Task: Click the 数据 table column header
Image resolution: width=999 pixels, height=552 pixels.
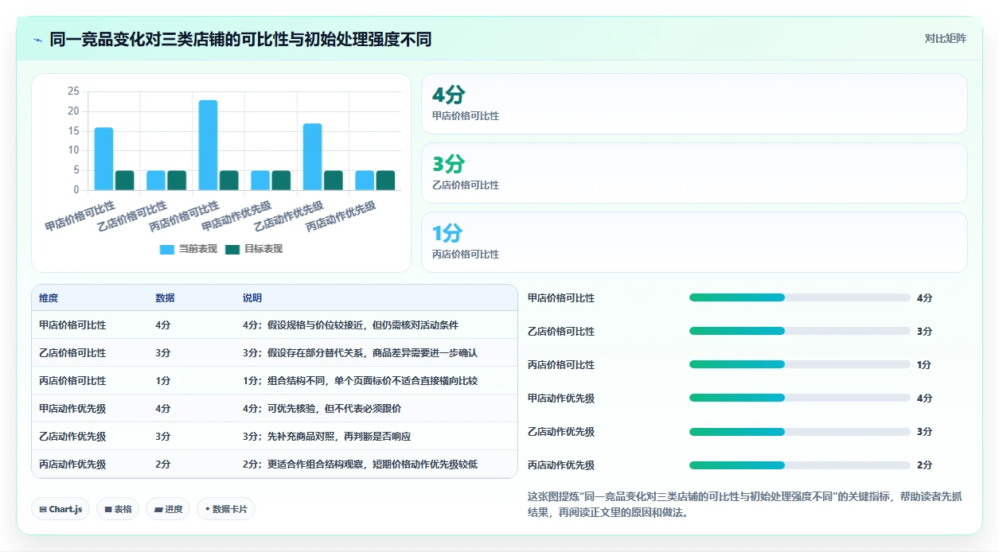Action: (165, 297)
